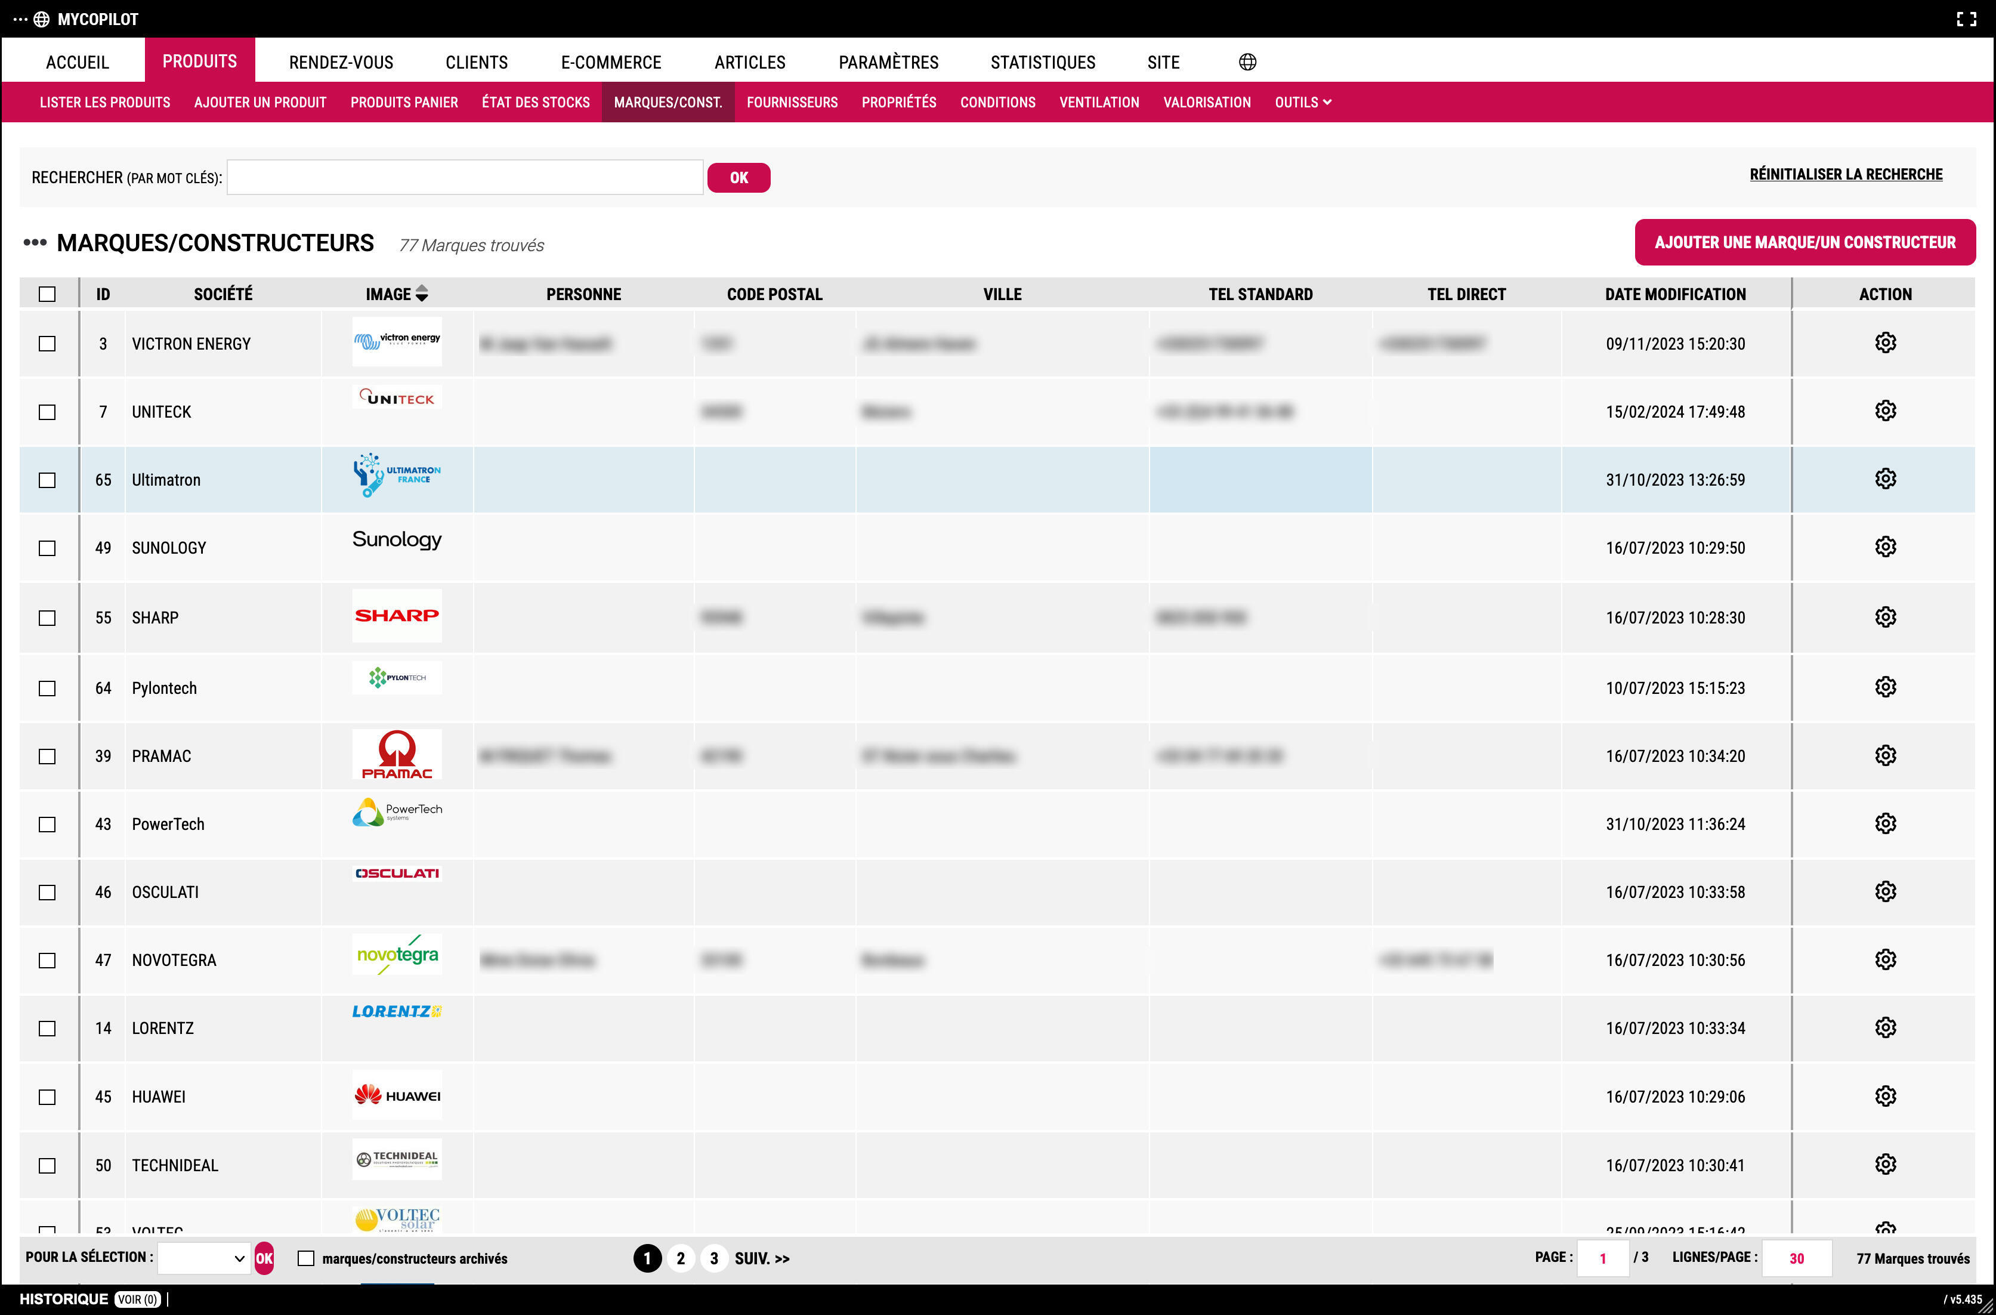Click the three dots left of MYCOPILOT

click(x=20, y=19)
